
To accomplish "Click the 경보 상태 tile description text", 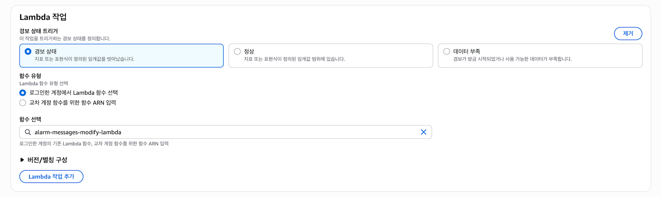I will [x=84, y=59].
